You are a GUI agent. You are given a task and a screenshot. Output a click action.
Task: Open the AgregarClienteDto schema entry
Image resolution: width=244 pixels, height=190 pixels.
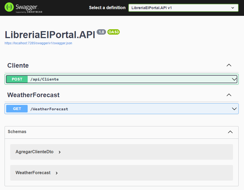[35, 152]
